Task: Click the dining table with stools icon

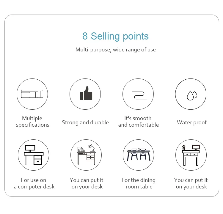Action: 139,155
